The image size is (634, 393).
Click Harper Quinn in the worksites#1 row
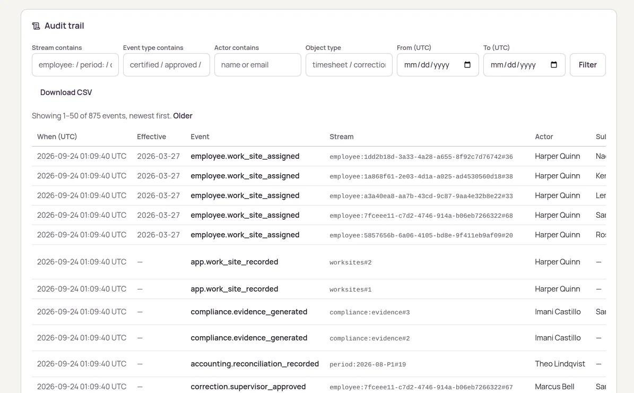coord(558,289)
